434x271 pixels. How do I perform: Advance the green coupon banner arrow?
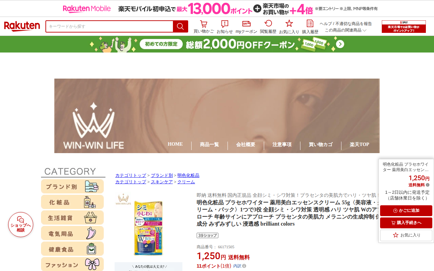click(x=340, y=44)
